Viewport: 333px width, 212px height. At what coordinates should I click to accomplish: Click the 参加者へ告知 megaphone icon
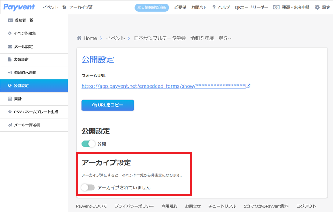(x=10, y=73)
